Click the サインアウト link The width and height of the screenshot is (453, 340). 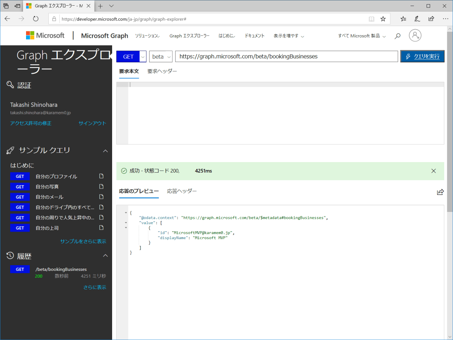92,123
